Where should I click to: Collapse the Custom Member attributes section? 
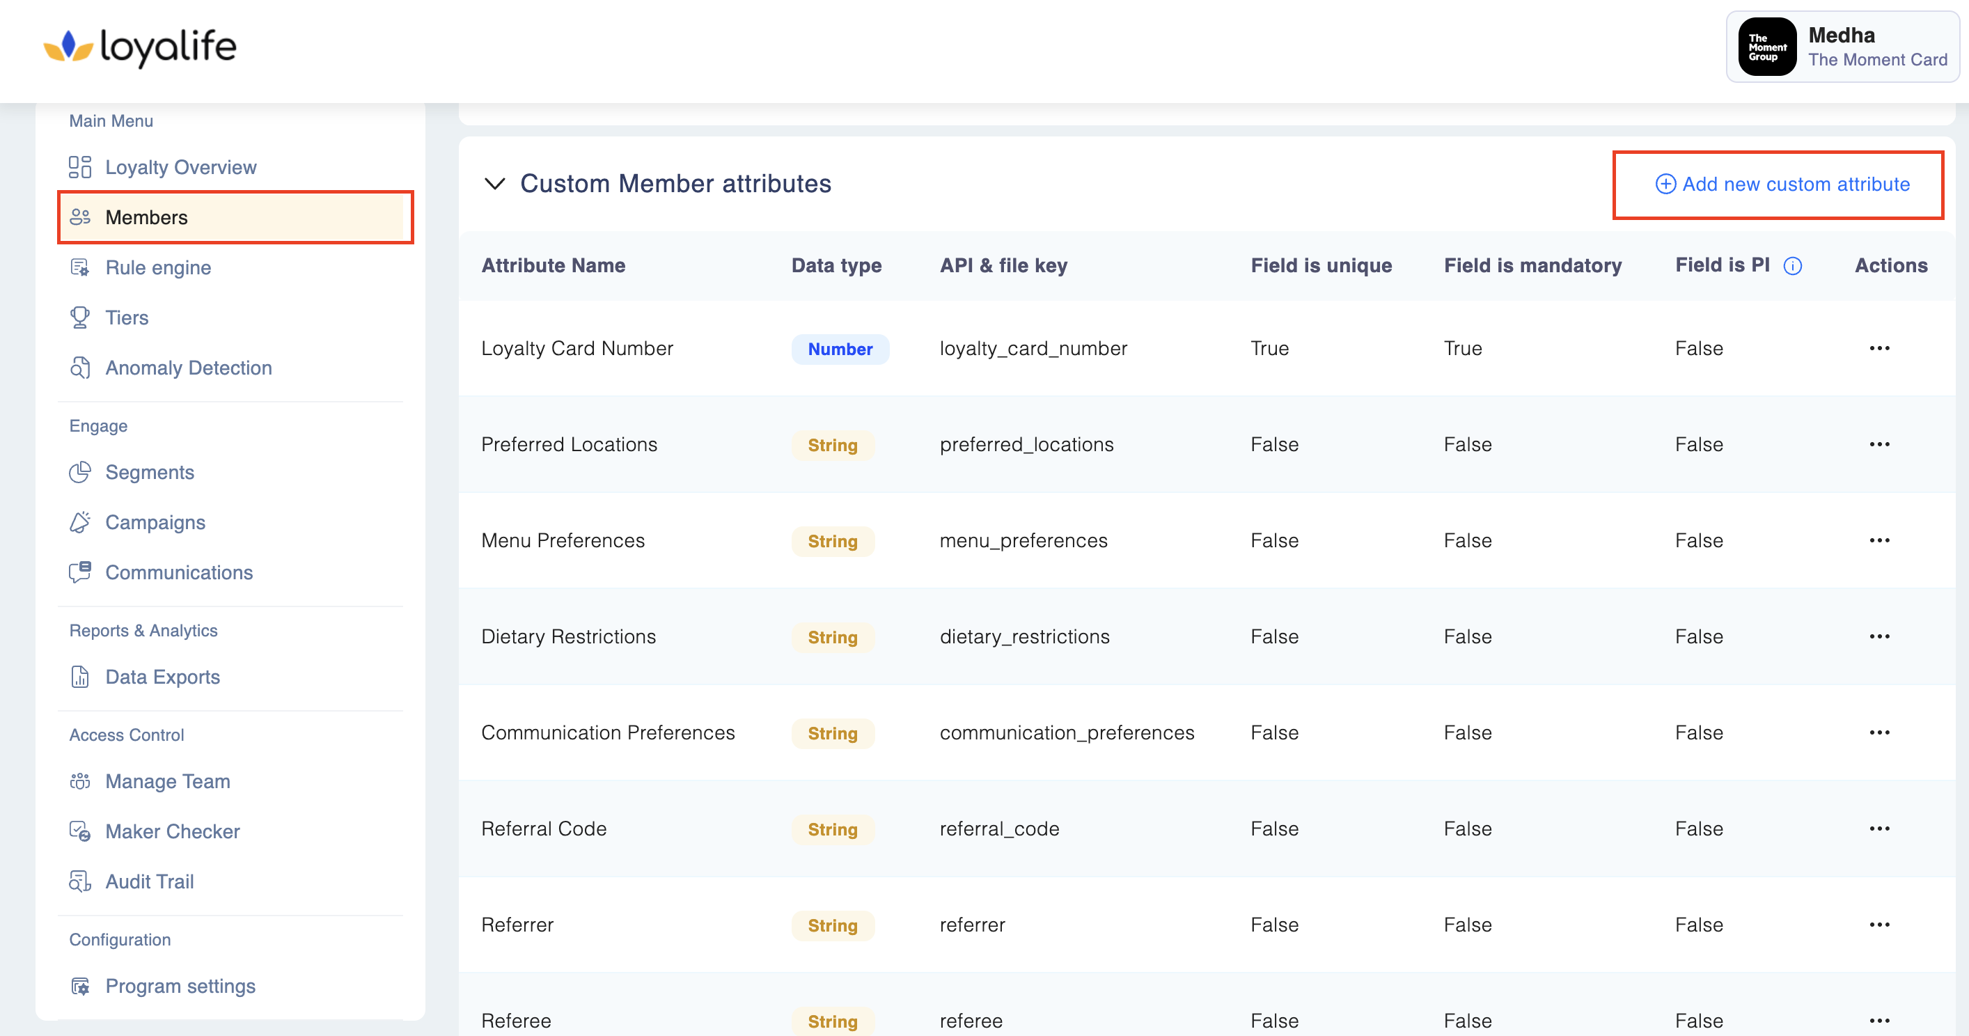494,184
